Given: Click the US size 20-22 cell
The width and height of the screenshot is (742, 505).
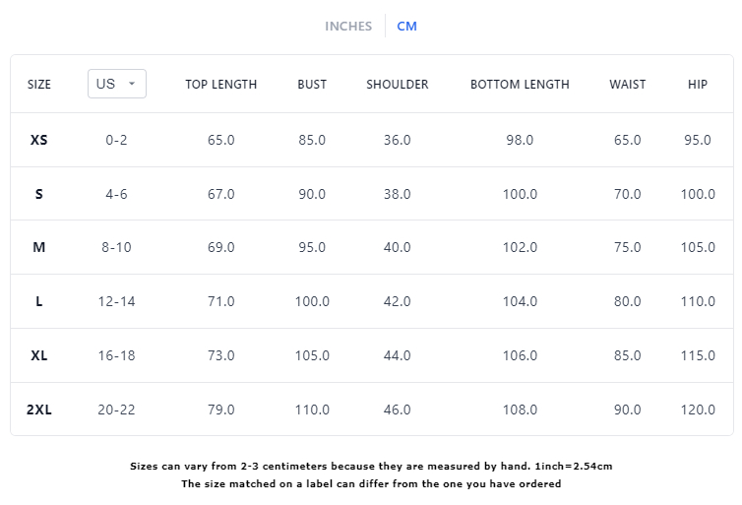Looking at the screenshot, I should [x=117, y=410].
